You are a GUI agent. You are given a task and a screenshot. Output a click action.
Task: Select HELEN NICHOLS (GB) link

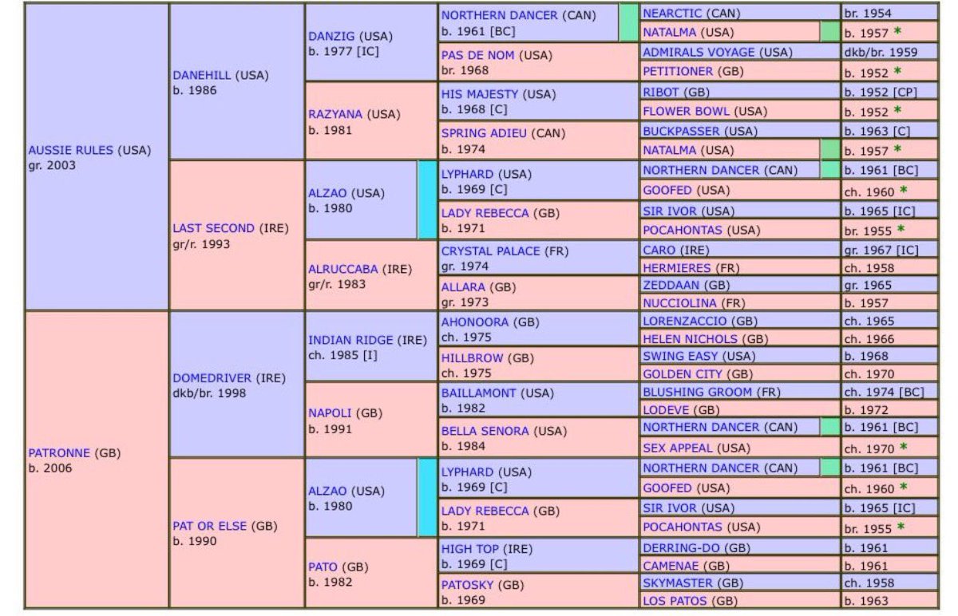pyautogui.click(x=705, y=338)
